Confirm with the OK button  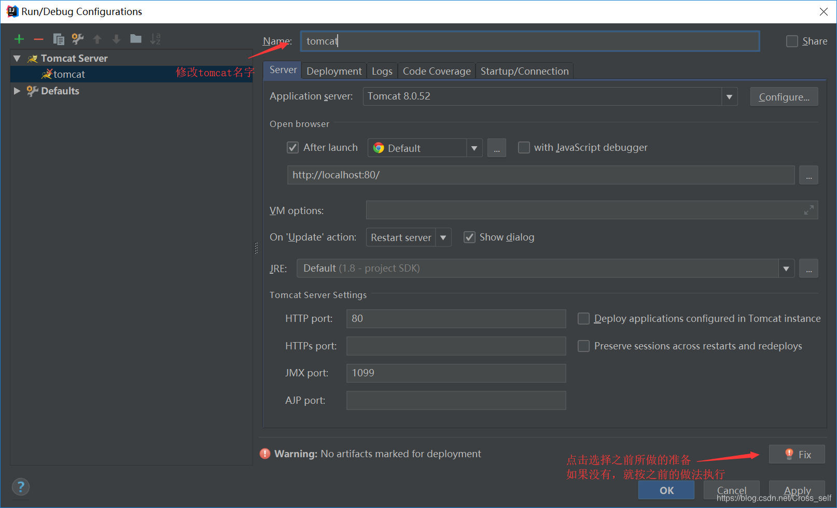click(666, 490)
